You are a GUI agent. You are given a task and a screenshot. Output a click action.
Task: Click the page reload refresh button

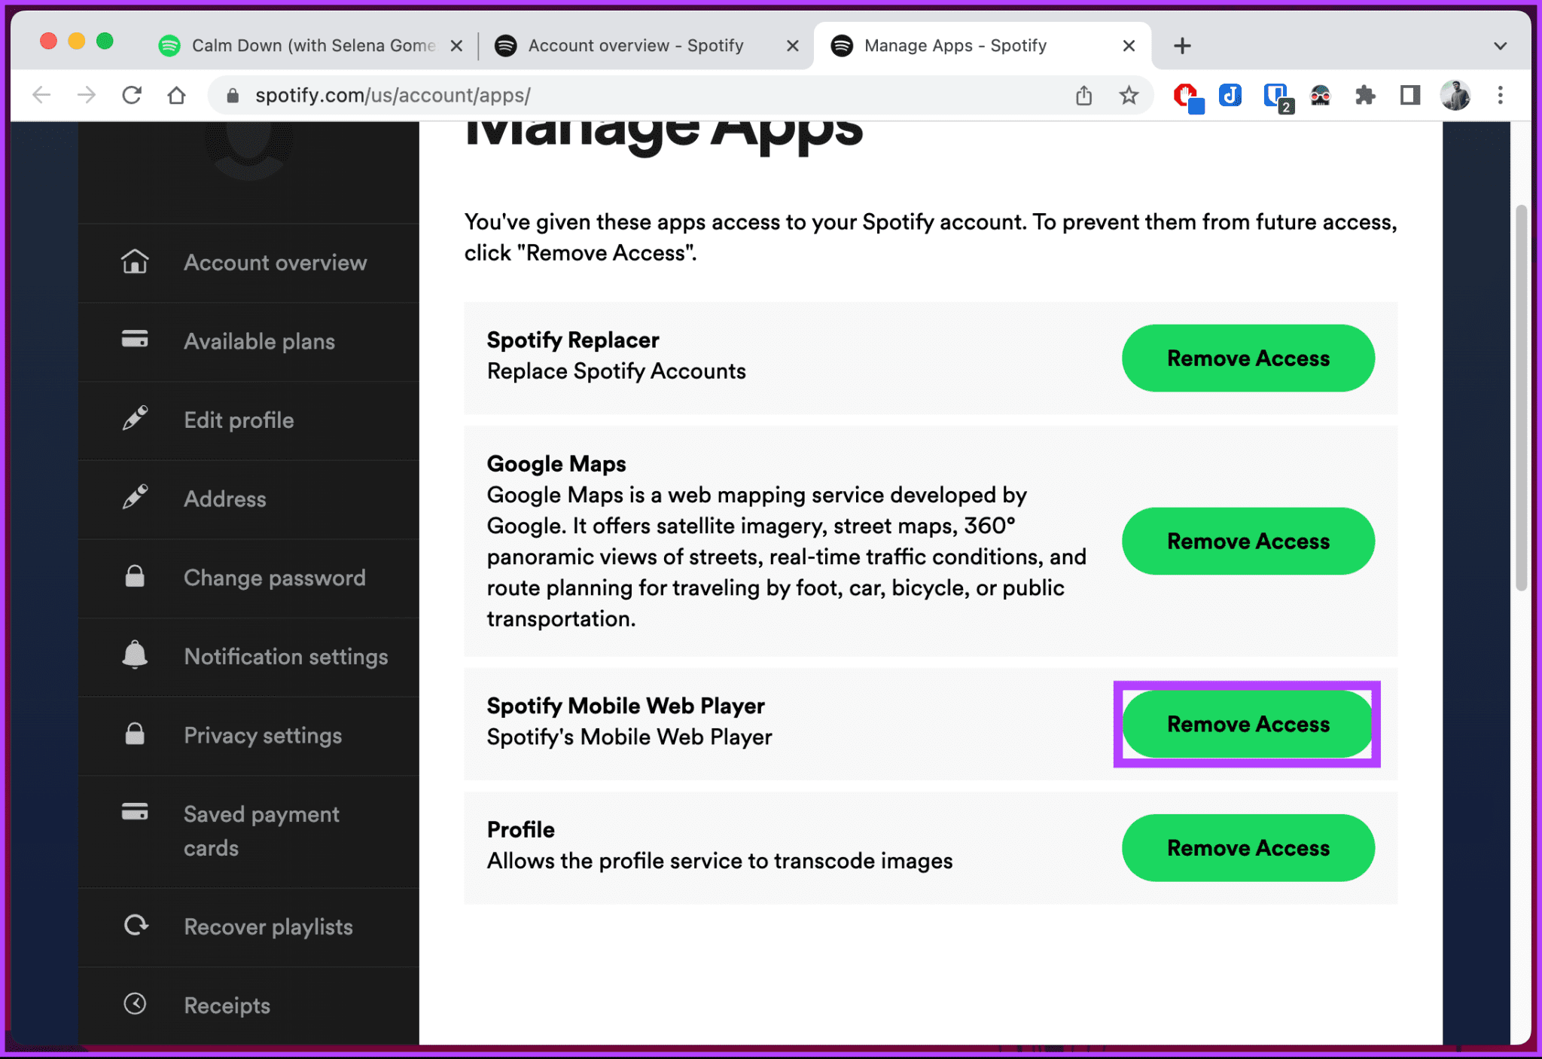133,95
